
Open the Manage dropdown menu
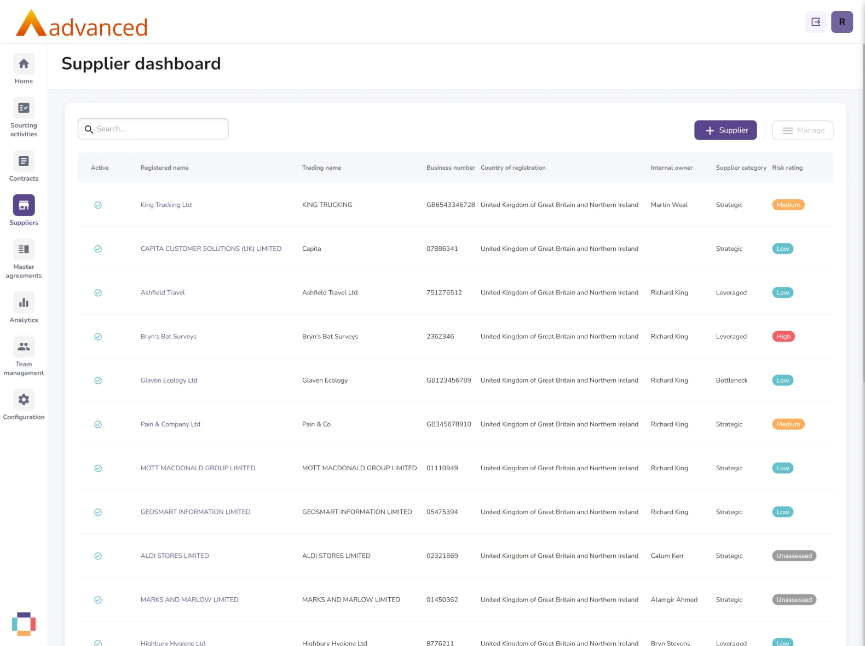click(803, 130)
